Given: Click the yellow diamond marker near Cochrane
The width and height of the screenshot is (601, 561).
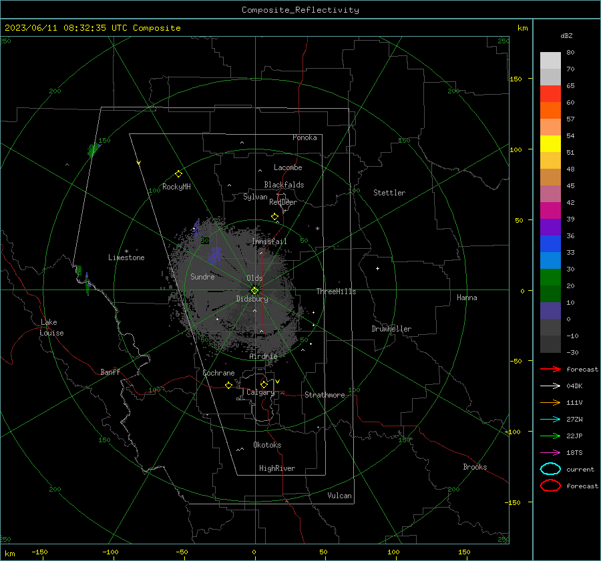Looking at the screenshot, I should (x=228, y=385).
